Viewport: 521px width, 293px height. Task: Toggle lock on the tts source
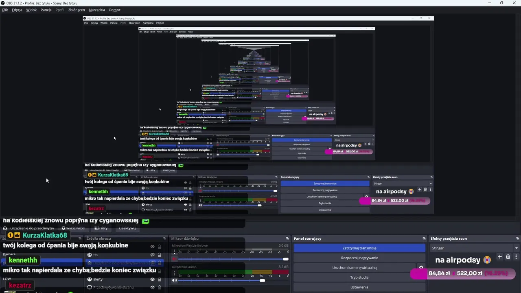pos(159,255)
